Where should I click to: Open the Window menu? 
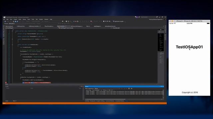tap(46, 20)
